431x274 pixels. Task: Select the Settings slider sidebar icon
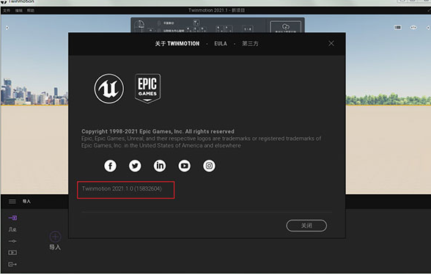(x=12, y=241)
